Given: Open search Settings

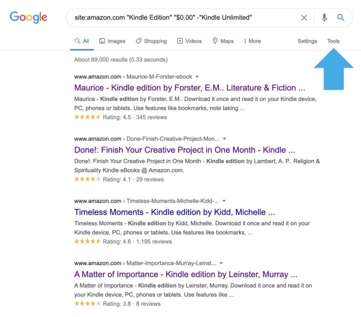Looking at the screenshot, I should pos(307,41).
